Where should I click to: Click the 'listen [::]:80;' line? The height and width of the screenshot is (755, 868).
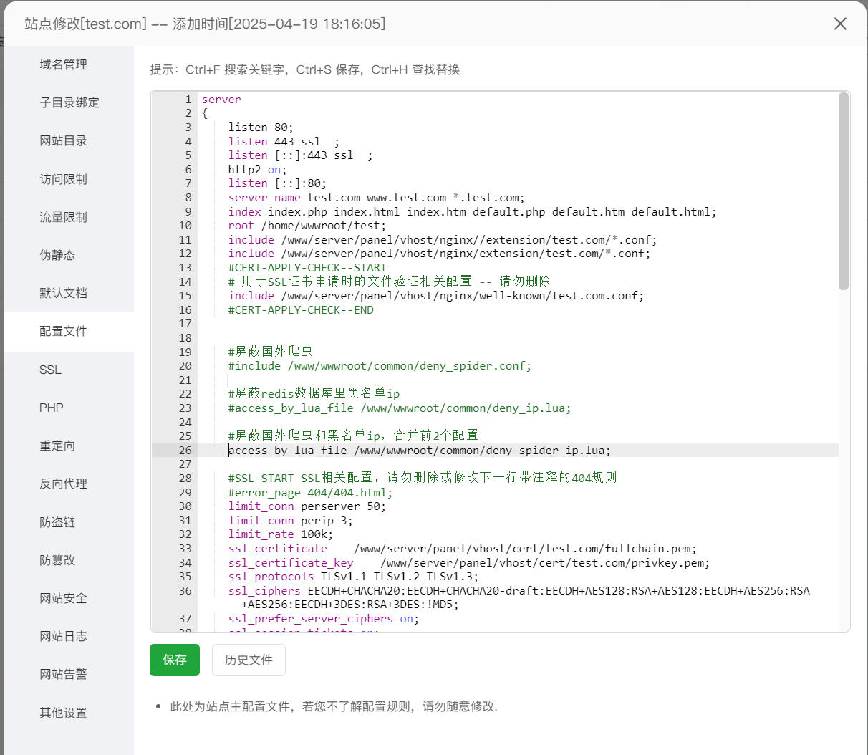(277, 183)
